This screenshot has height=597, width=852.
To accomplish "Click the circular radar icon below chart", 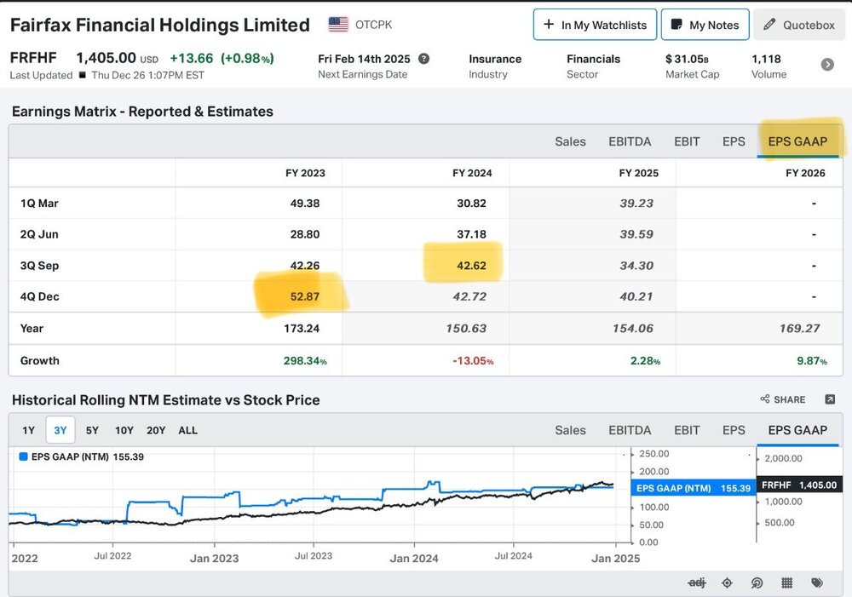I will [x=757, y=583].
